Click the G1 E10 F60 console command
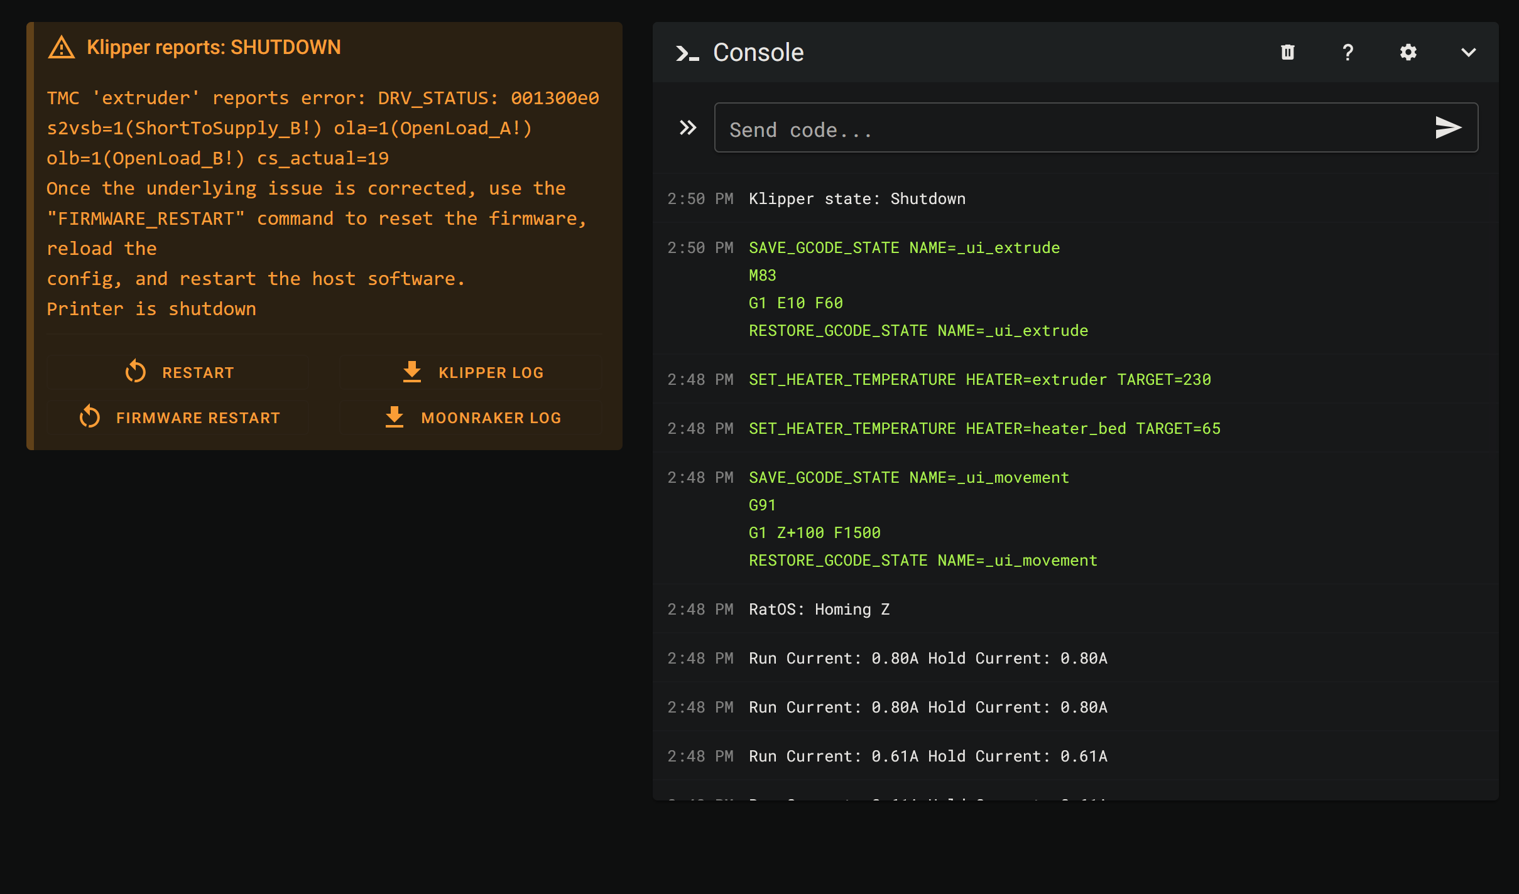 pyautogui.click(x=795, y=303)
